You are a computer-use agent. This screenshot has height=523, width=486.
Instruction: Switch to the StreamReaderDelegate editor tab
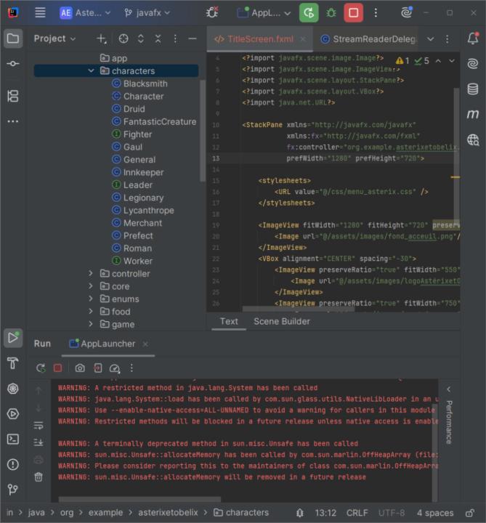click(x=367, y=38)
